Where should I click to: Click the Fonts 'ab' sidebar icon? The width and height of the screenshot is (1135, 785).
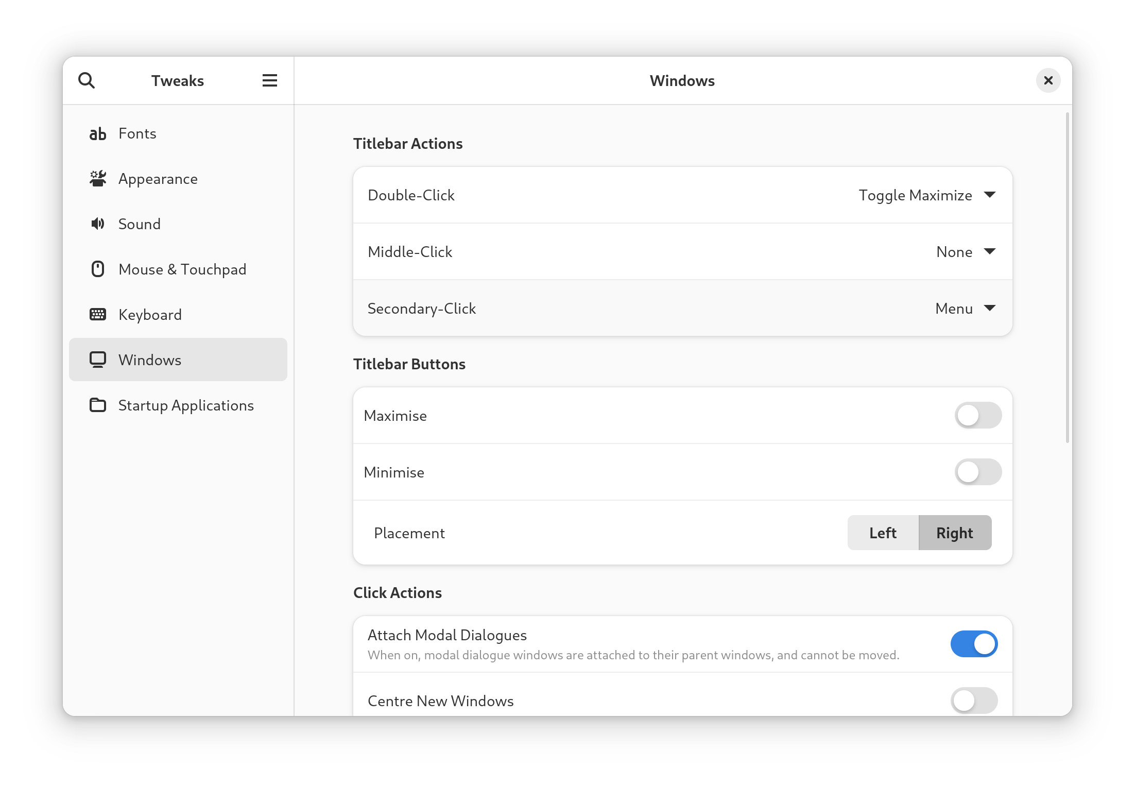[98, 134]
